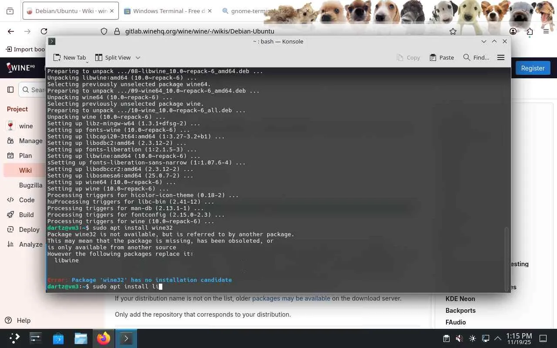Image resolution: width=557 pixels, height=348 pixels.
Task: Open Firefox tab list manager icon
Action: pos(10,11)
